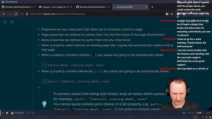
Task: Click the text 'Page properties' in italics
Action: (x=52, y=35)
